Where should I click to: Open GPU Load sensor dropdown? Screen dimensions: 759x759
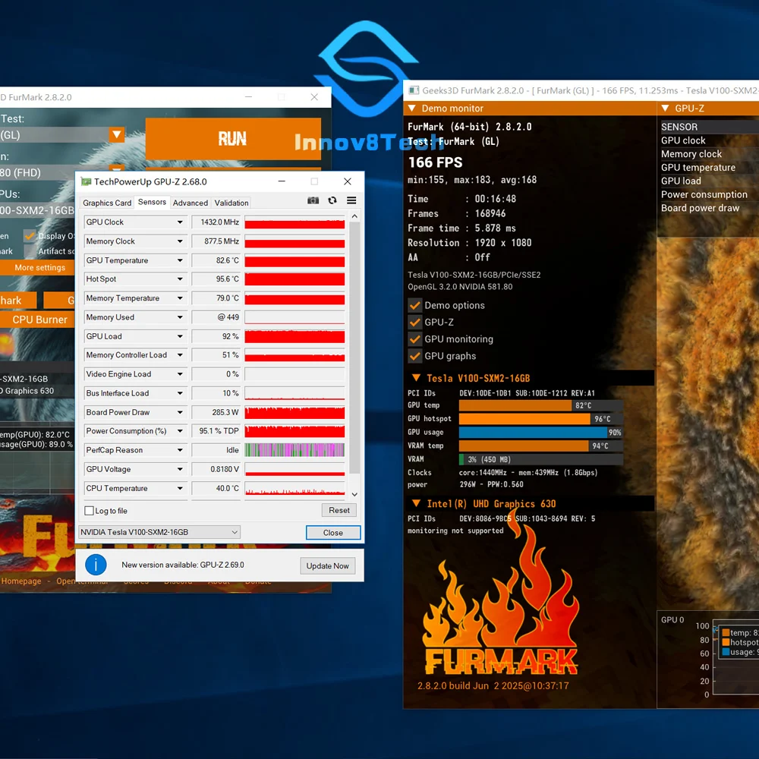coord(180,336)
